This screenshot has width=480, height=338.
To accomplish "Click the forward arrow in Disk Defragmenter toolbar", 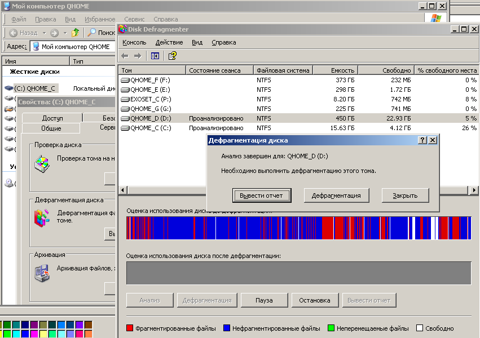I will 138,56.
